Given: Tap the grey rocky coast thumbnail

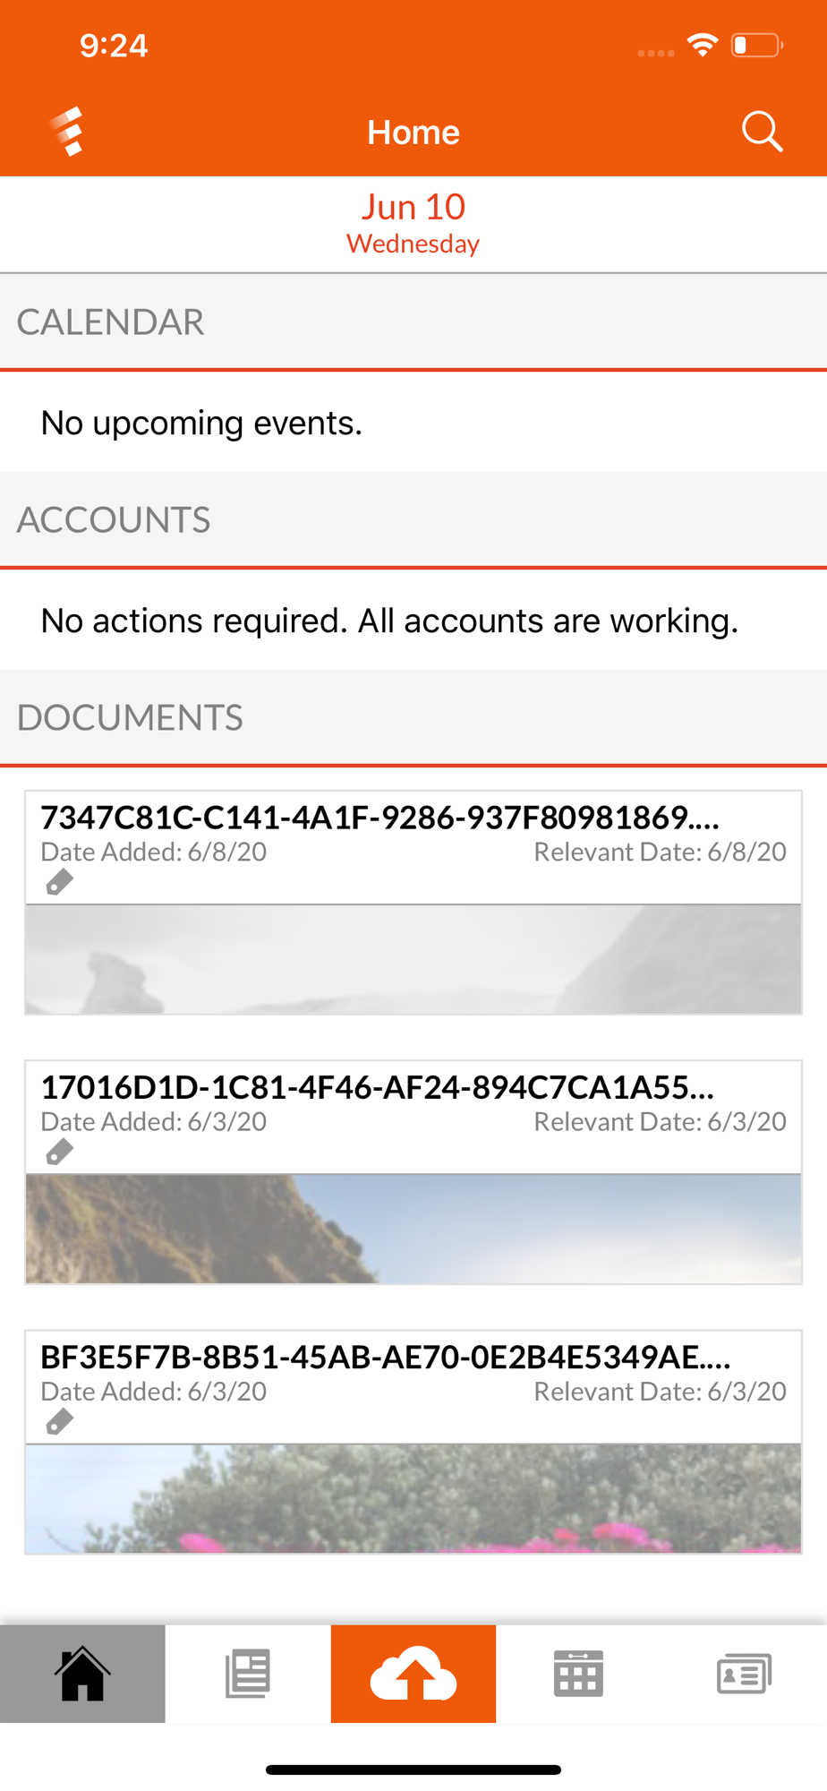Looking at the screenshot, I should [x=413, y=959].
